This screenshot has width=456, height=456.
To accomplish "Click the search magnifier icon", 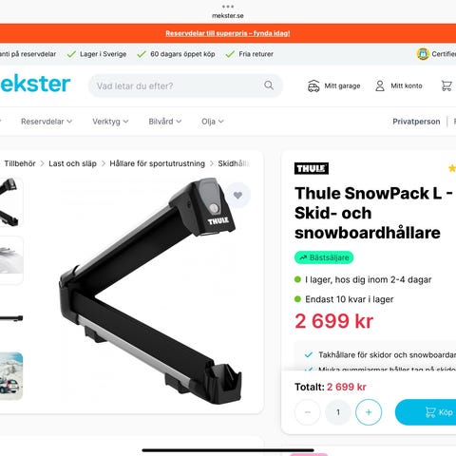I will (x=269, y=85).
